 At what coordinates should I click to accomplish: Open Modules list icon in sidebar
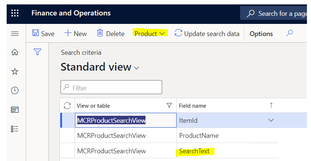click(15, 129)
